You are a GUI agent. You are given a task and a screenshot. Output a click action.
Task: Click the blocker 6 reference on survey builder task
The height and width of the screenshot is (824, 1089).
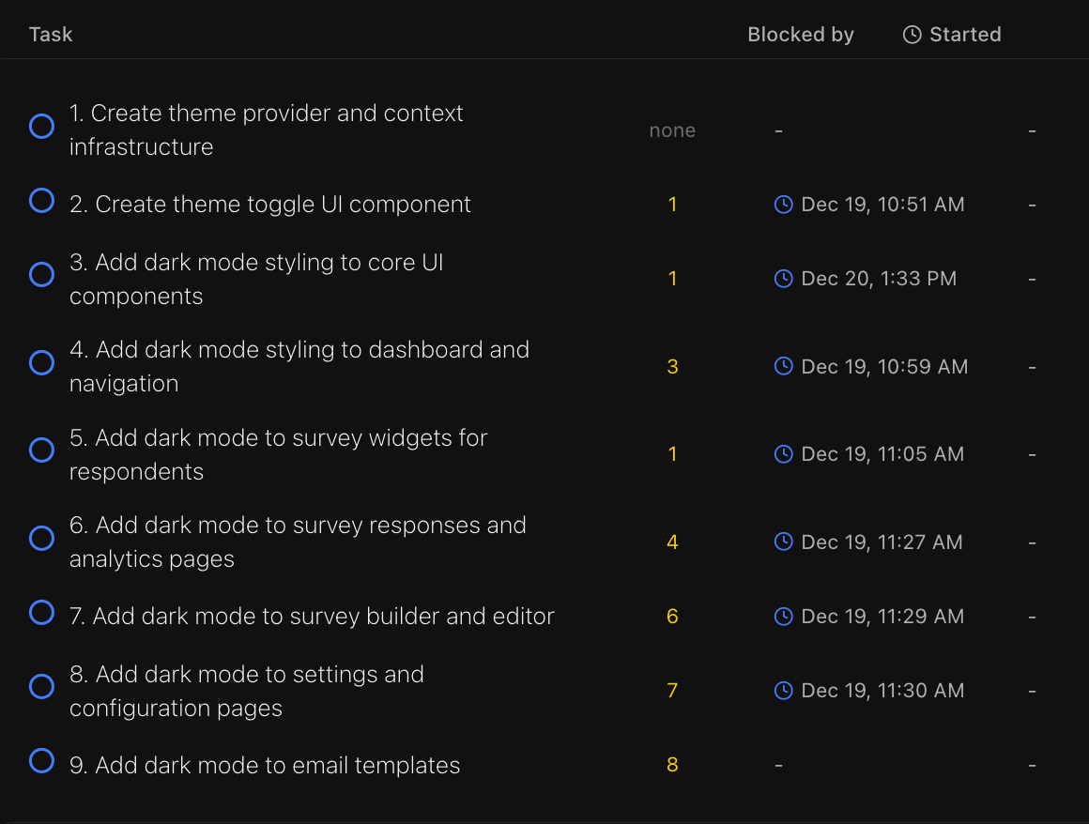672,616
